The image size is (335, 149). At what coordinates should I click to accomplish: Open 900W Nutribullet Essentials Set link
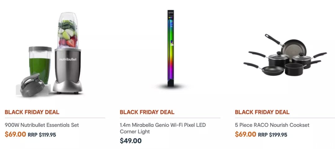pos(42,125)
